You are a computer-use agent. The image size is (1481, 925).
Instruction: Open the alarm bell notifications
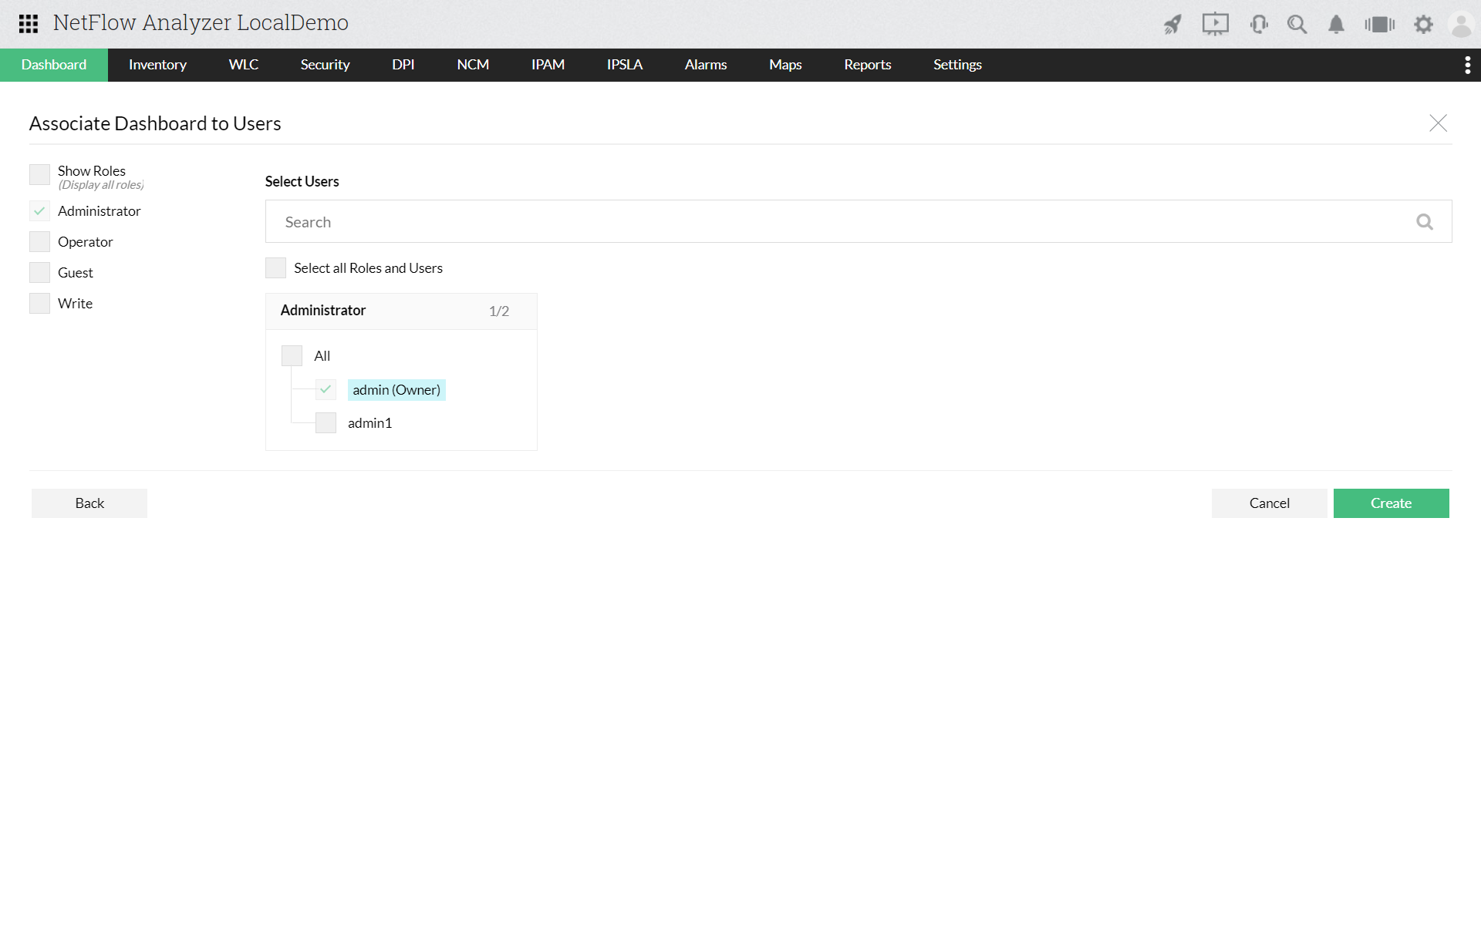[1336, 25]
